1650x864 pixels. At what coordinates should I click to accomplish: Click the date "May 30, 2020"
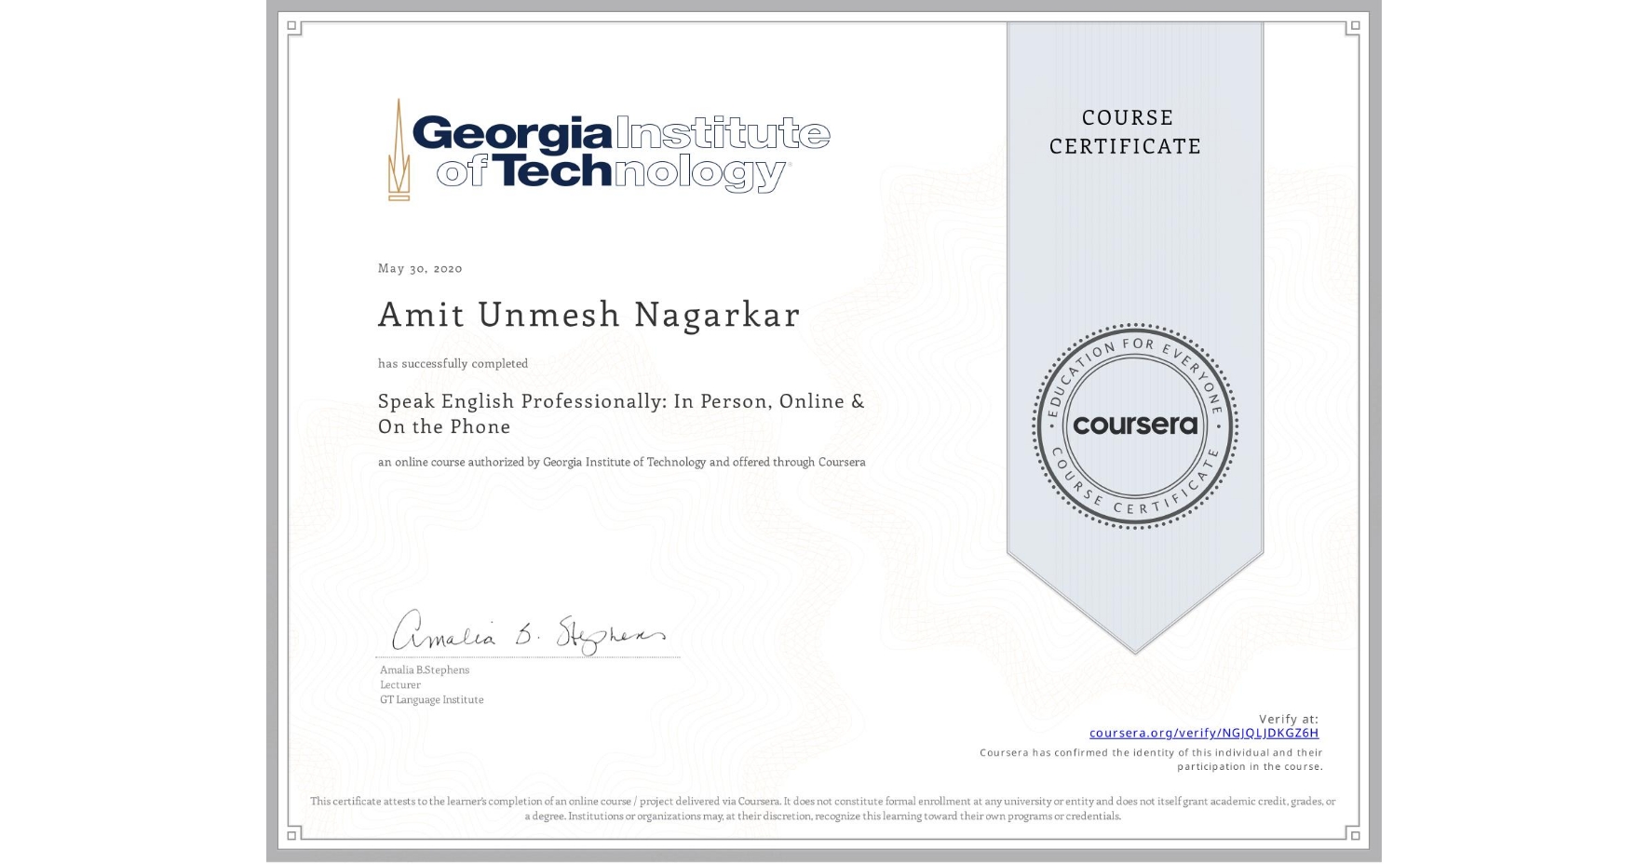click(x=418, y=268)
